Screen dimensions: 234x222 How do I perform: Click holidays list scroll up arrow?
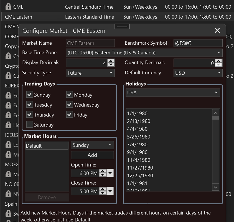click(215, 113)
